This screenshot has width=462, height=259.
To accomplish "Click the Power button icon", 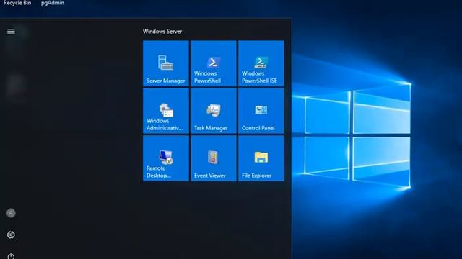I will pos(11,256).
